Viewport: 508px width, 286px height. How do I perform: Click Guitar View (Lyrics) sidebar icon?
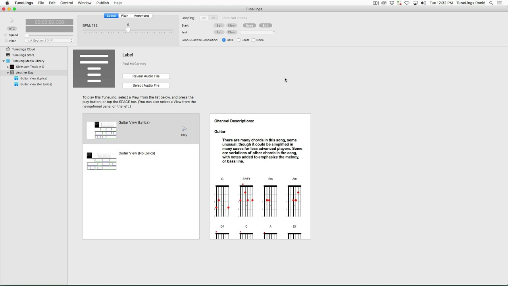click(16, 78)
